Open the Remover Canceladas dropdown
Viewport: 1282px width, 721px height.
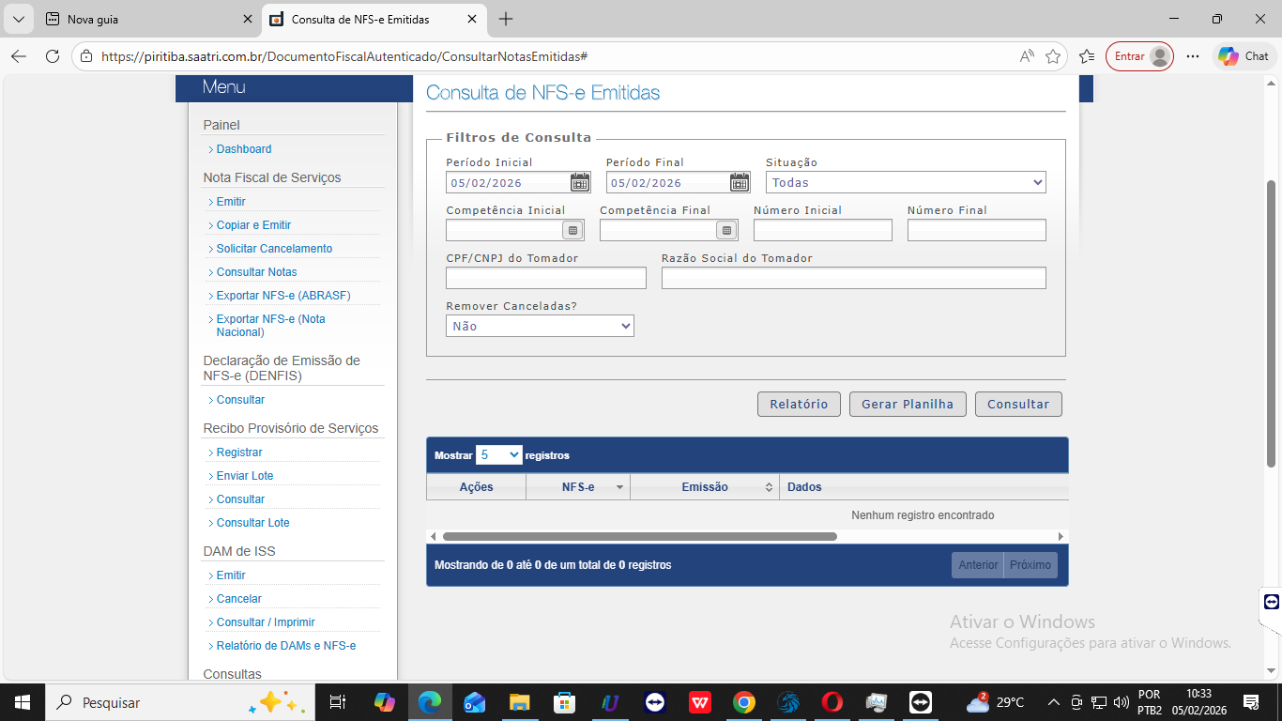pyautogui.click(x=540, y=326)
